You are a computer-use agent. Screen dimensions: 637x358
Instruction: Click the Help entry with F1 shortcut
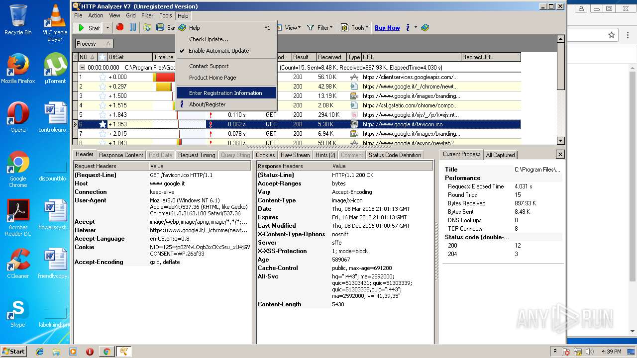point(226,28)
